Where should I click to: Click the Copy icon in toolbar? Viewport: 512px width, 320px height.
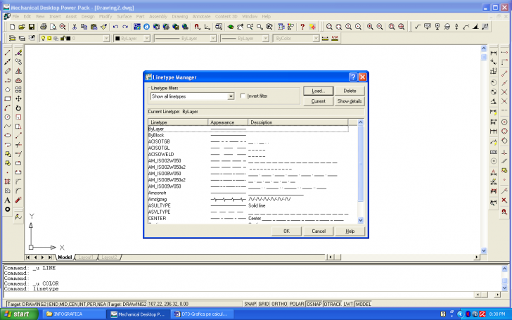tap(84, 27)
